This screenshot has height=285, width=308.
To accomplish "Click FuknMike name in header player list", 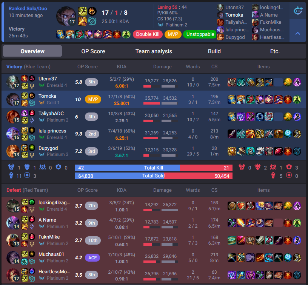I will click(271, 22).
